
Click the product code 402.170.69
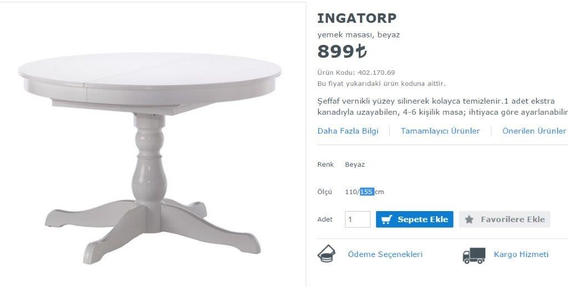[376, 73]
